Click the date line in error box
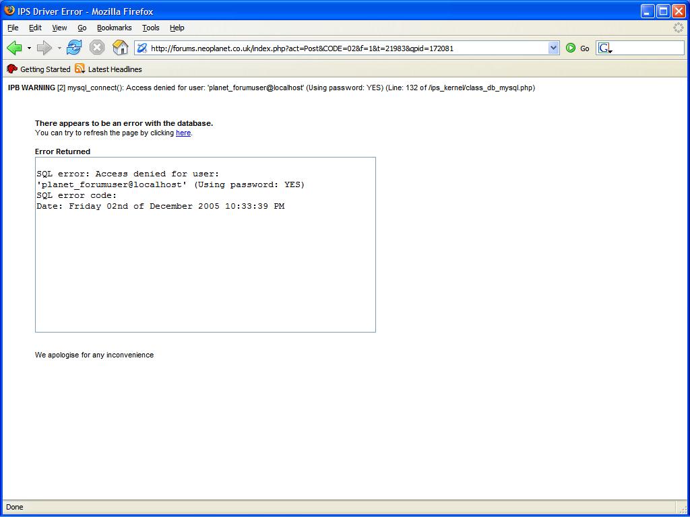690x517 pixels. tap(160, 206)
